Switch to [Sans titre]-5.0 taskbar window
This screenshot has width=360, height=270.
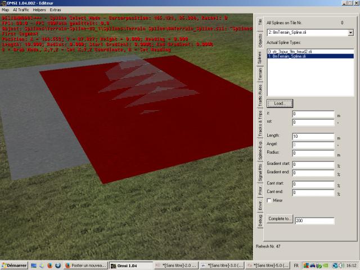(267, 265)
